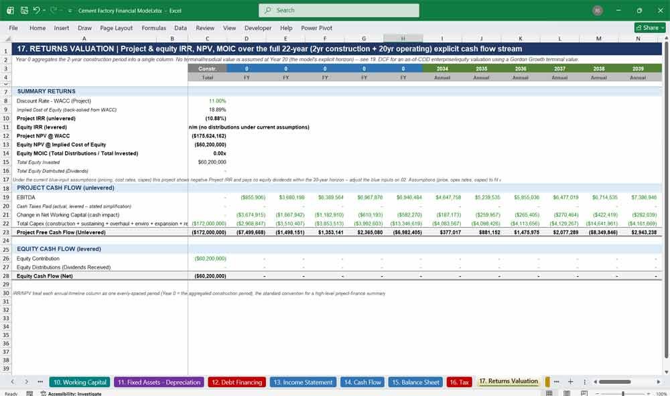Select the Project NPV ($175,624,162) cell
This screenshot has height=396, width=670.
207,136
